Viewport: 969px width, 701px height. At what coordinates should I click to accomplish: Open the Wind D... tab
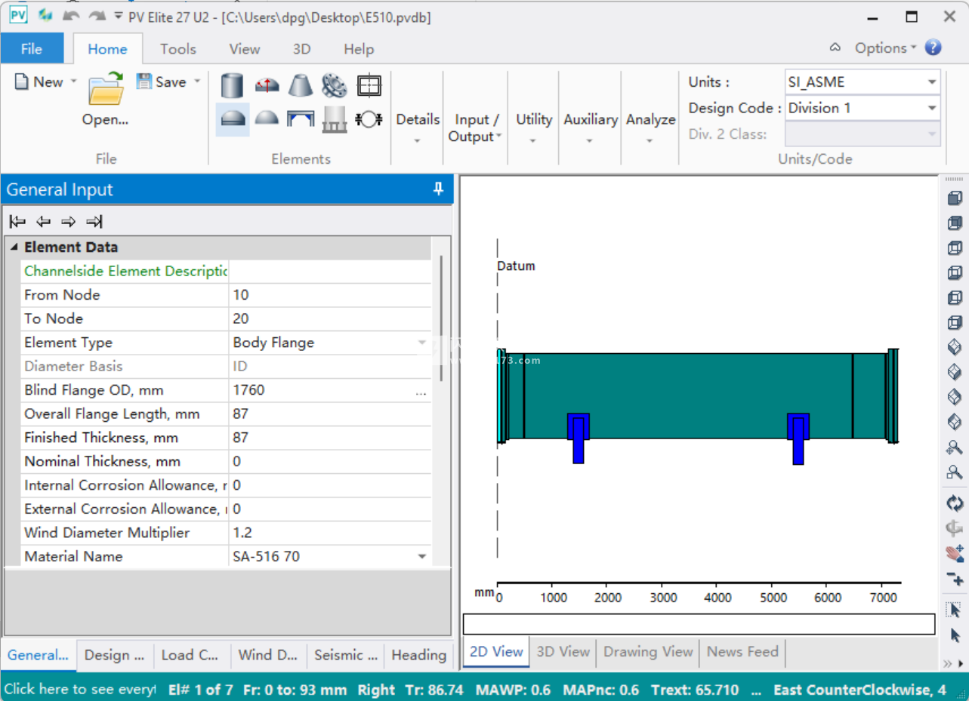coord(268,655)
